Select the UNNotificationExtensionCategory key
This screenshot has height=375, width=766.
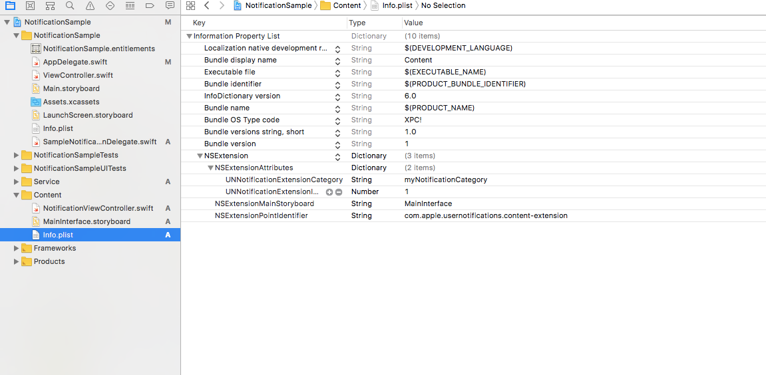click(x=284, y=180)
